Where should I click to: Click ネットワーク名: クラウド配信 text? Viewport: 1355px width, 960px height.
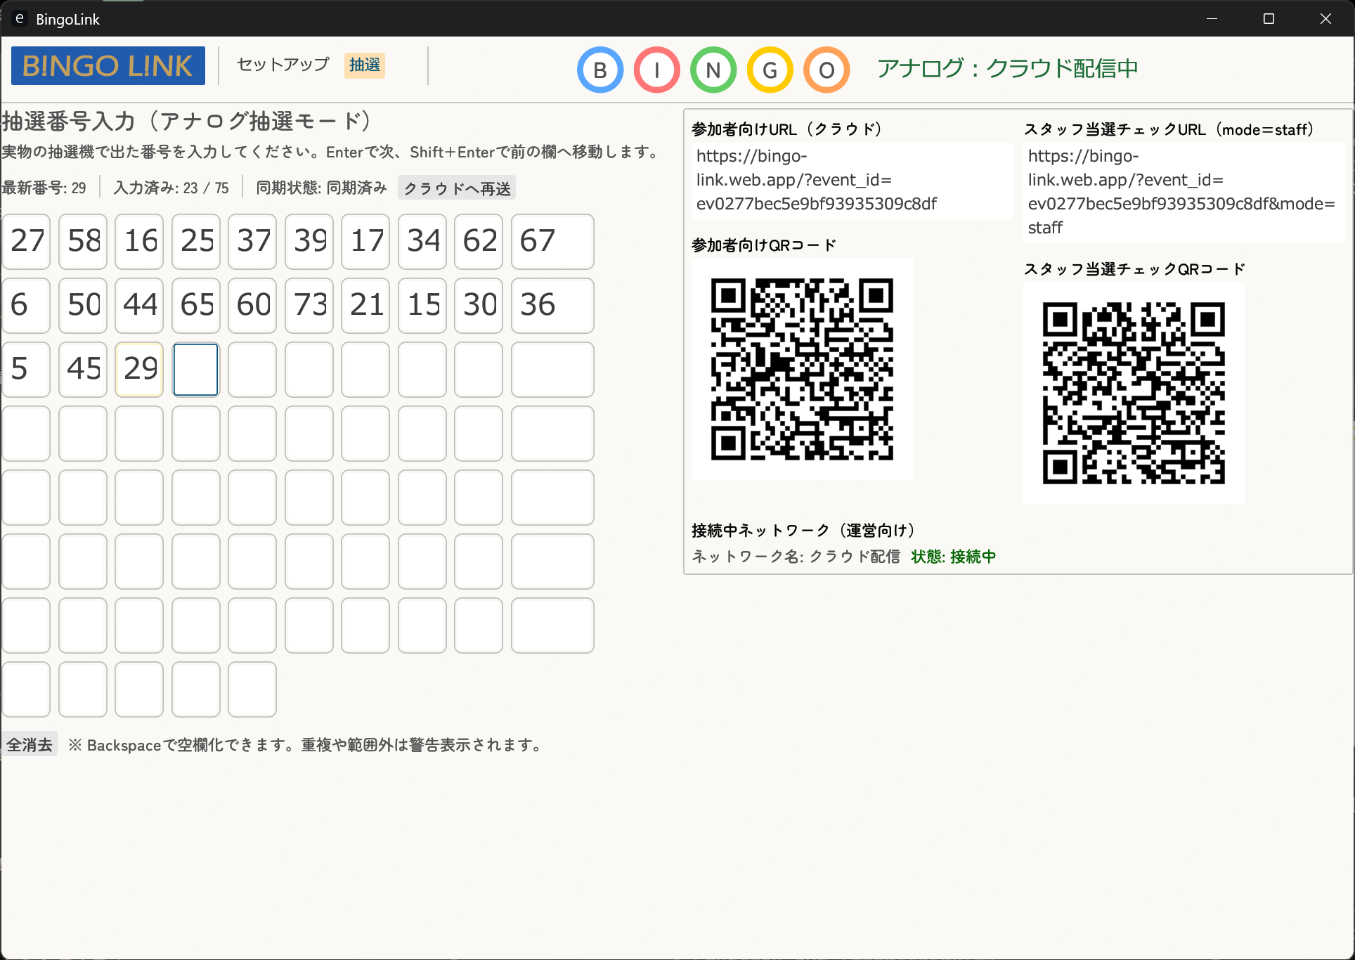coord(796,557)
